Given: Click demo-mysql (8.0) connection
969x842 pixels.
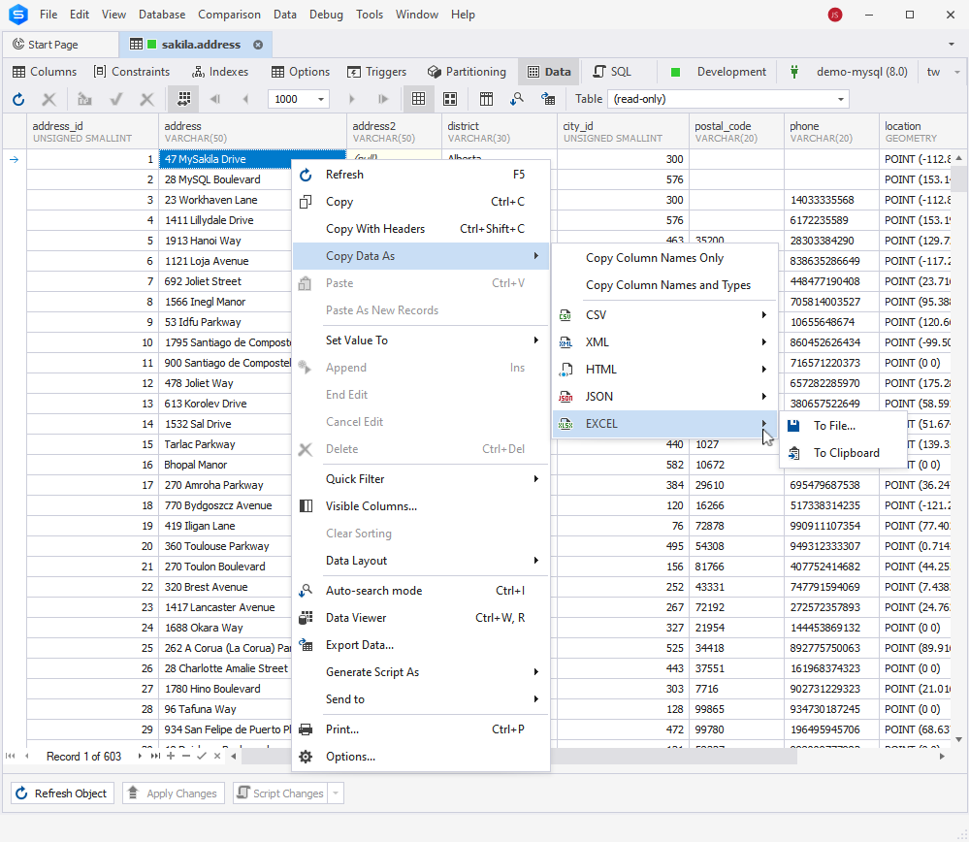Looking at the screenshot, I should click(x=849, y=72).
